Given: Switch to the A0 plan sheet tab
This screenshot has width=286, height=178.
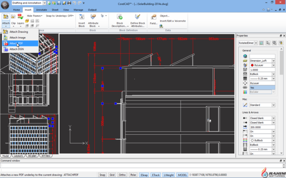Looking at the screenshot, I should (x=32, y=156).
